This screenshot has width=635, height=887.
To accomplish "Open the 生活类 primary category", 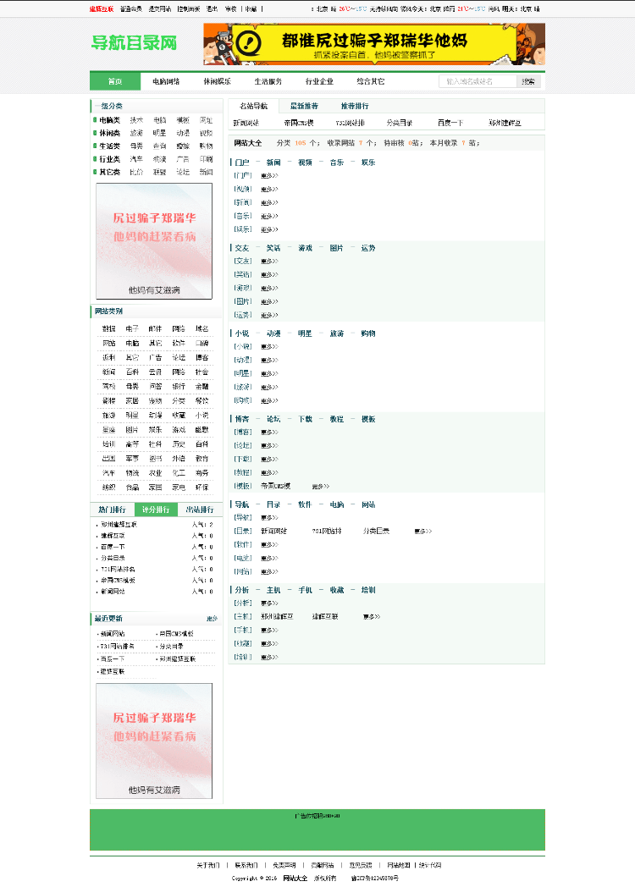I will [109, 146].
